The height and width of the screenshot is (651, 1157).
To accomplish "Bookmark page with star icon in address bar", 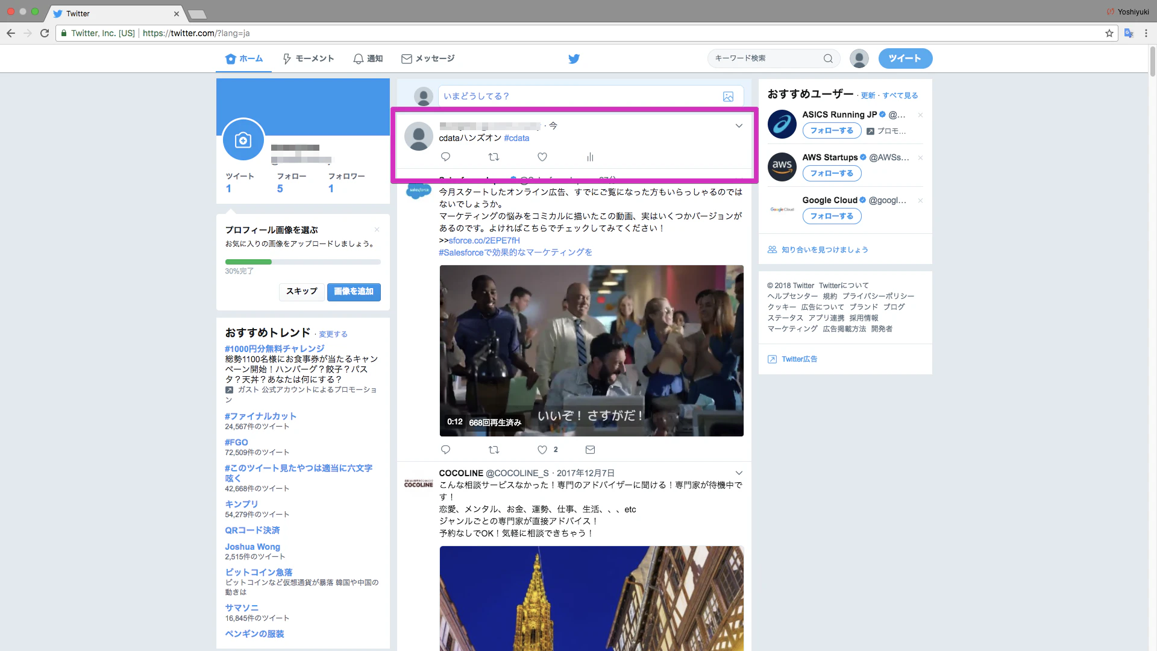I will (1109, 33).
